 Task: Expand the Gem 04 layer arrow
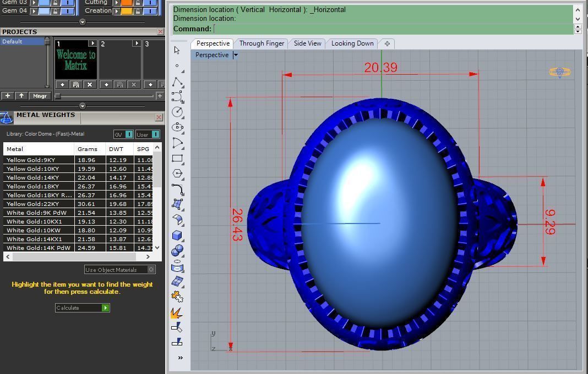point(34,11)
